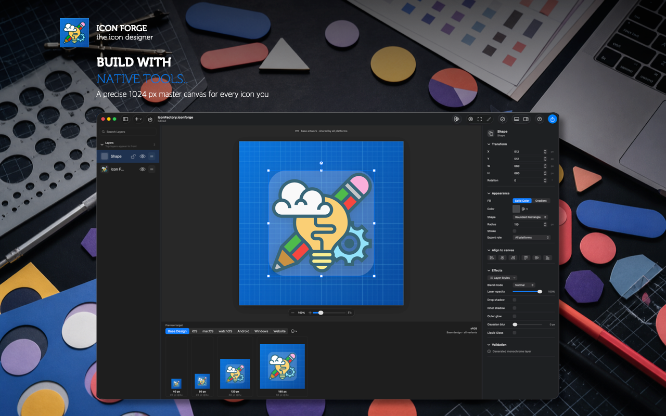Select the brush tool icon in toolbar
The height and width of the screenshot is (416, 666).
coord(489,119)
